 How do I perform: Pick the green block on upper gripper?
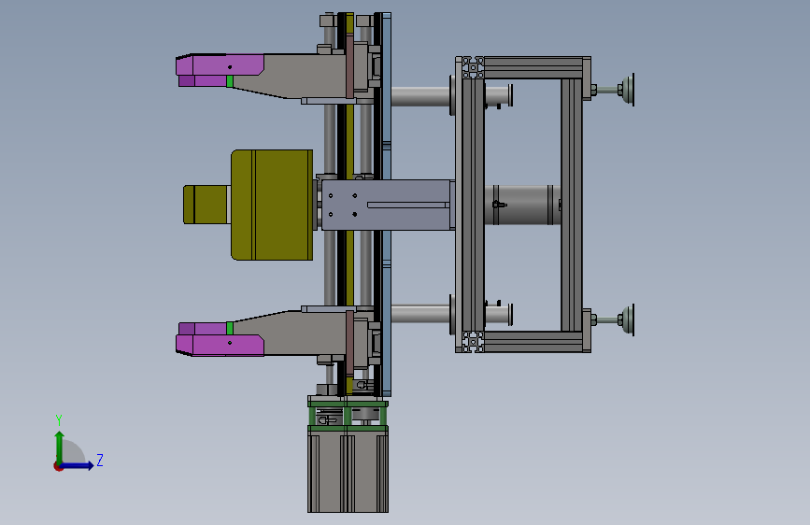click(230, 81)
